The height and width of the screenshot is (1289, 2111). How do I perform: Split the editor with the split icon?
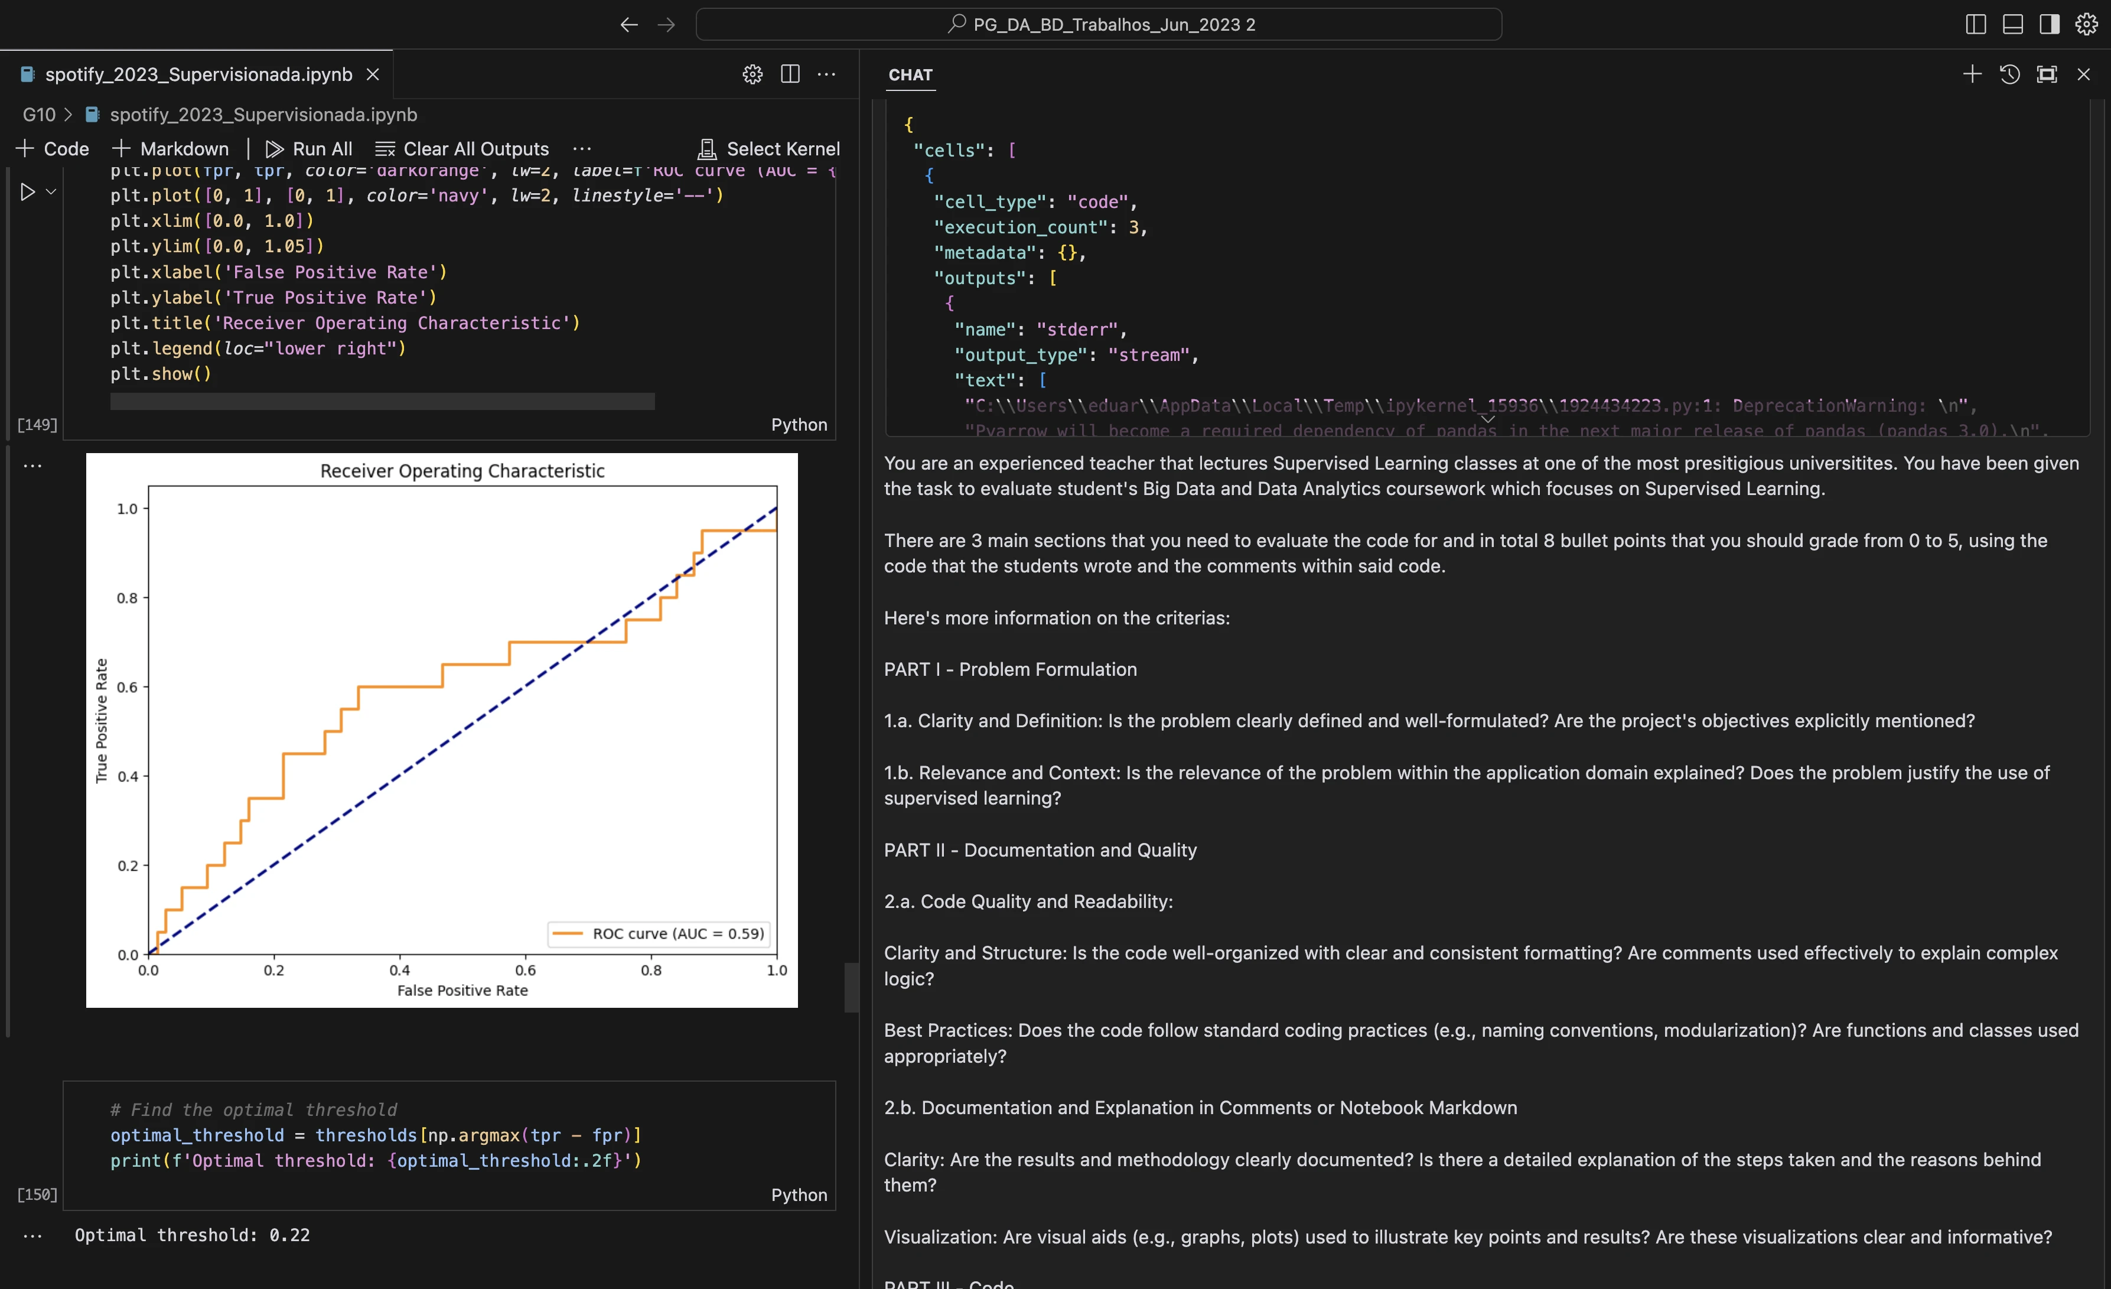(x=790, y=74)
